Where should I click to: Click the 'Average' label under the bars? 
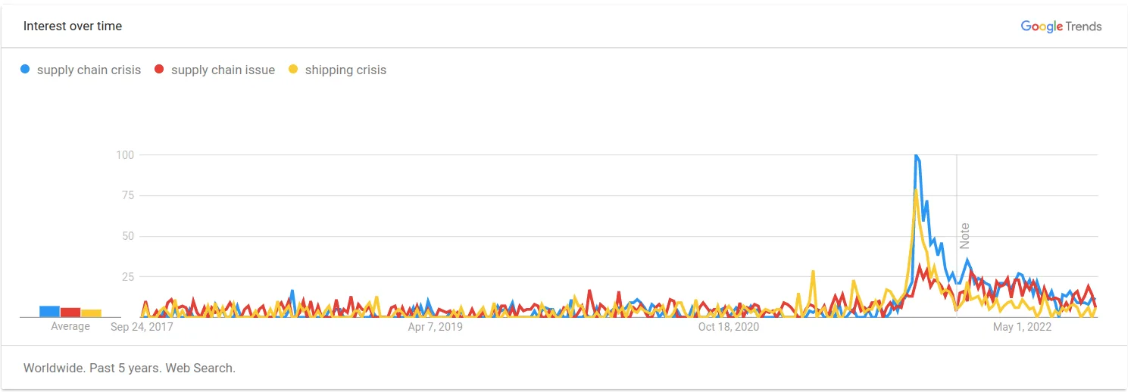coord(70,326)
